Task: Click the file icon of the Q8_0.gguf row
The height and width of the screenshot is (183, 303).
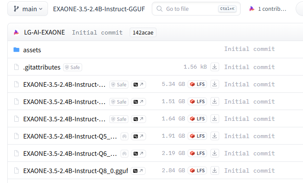Action: 16,170
